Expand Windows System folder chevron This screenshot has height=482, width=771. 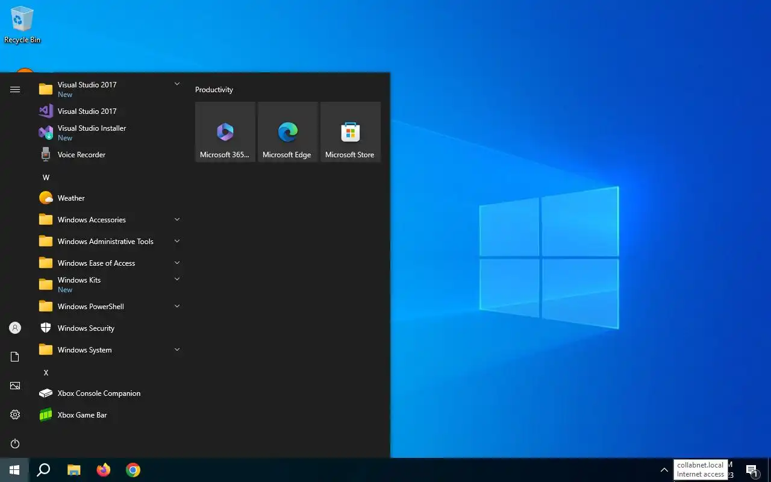point(177,349)
